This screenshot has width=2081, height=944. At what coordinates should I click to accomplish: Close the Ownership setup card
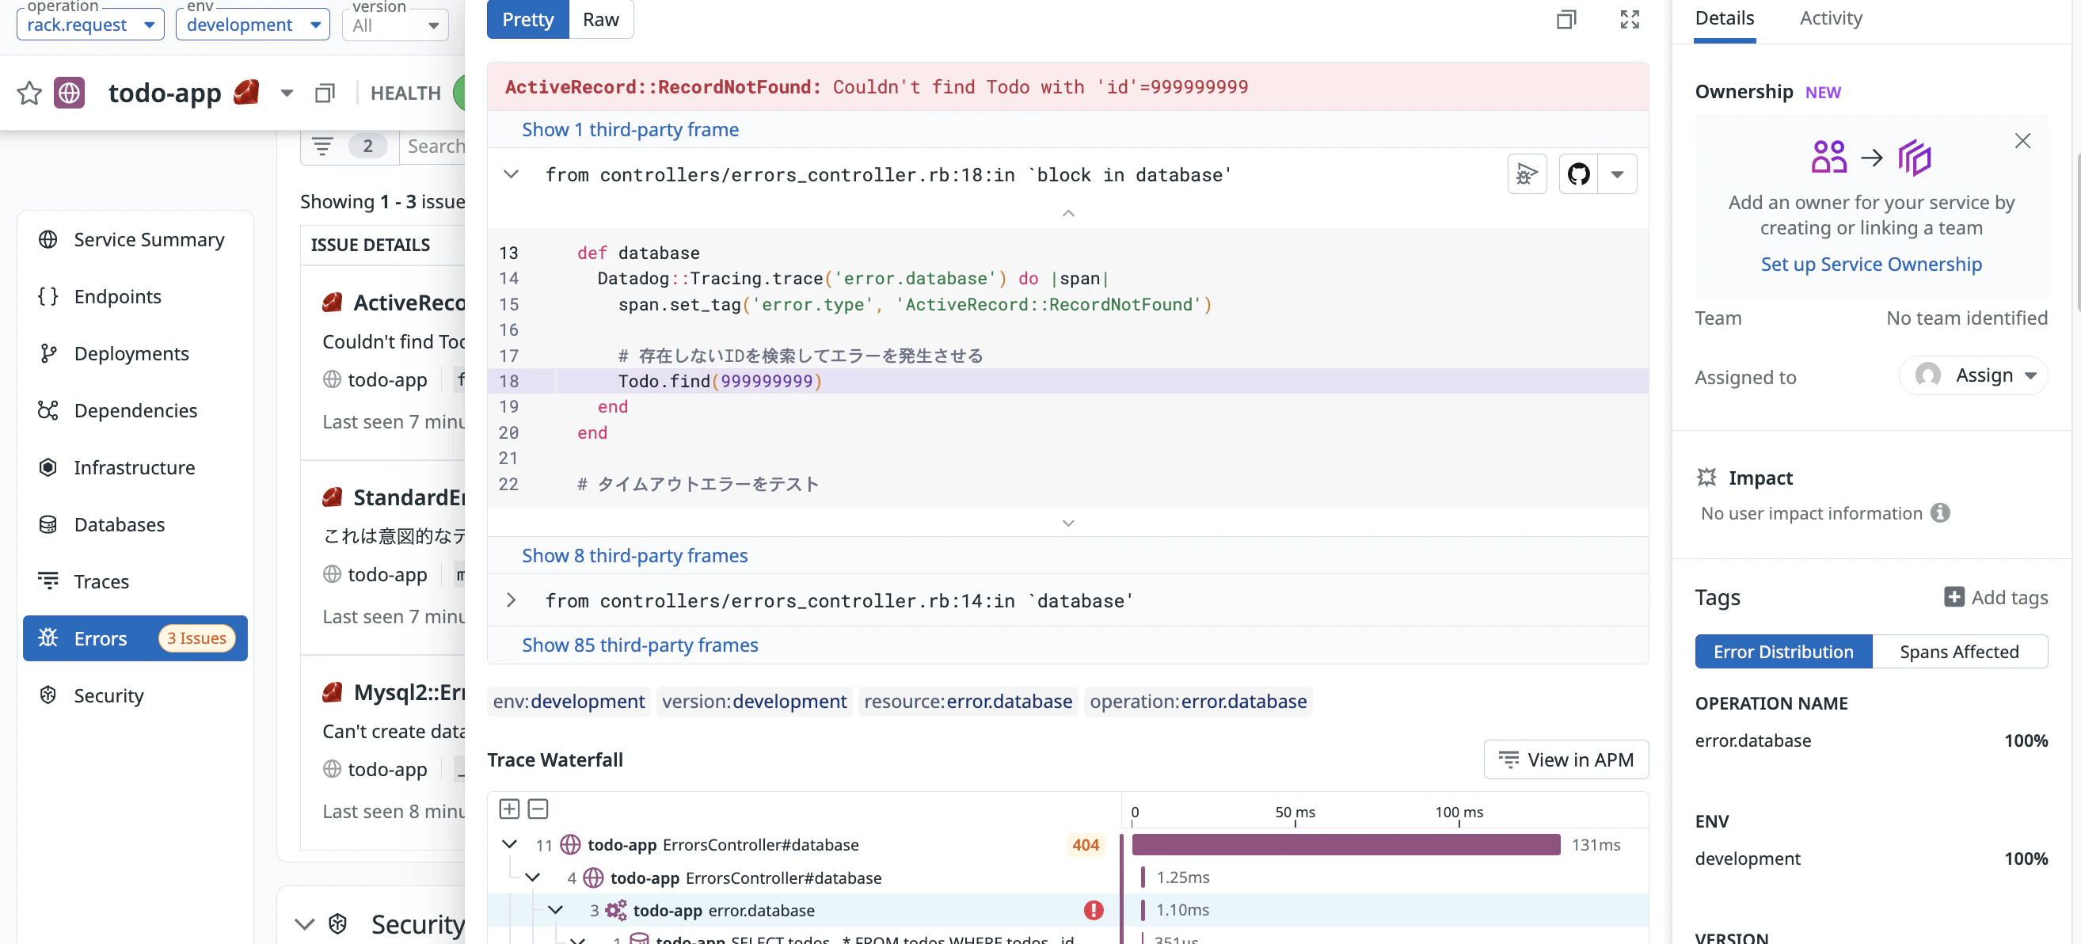click(x=2023, y=141)
